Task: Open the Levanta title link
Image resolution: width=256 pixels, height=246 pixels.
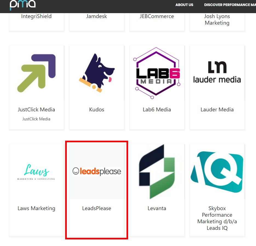Action: click(x=157, y=208)
